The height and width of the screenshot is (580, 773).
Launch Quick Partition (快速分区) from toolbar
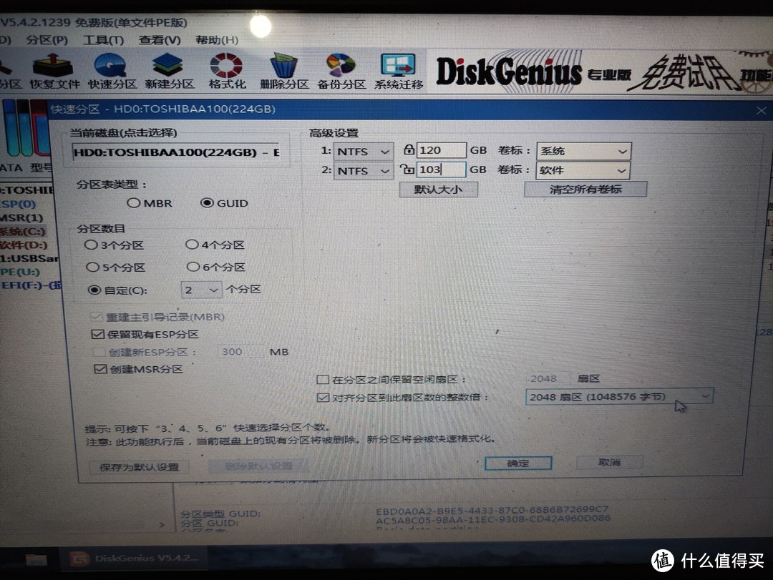point(112,72)
